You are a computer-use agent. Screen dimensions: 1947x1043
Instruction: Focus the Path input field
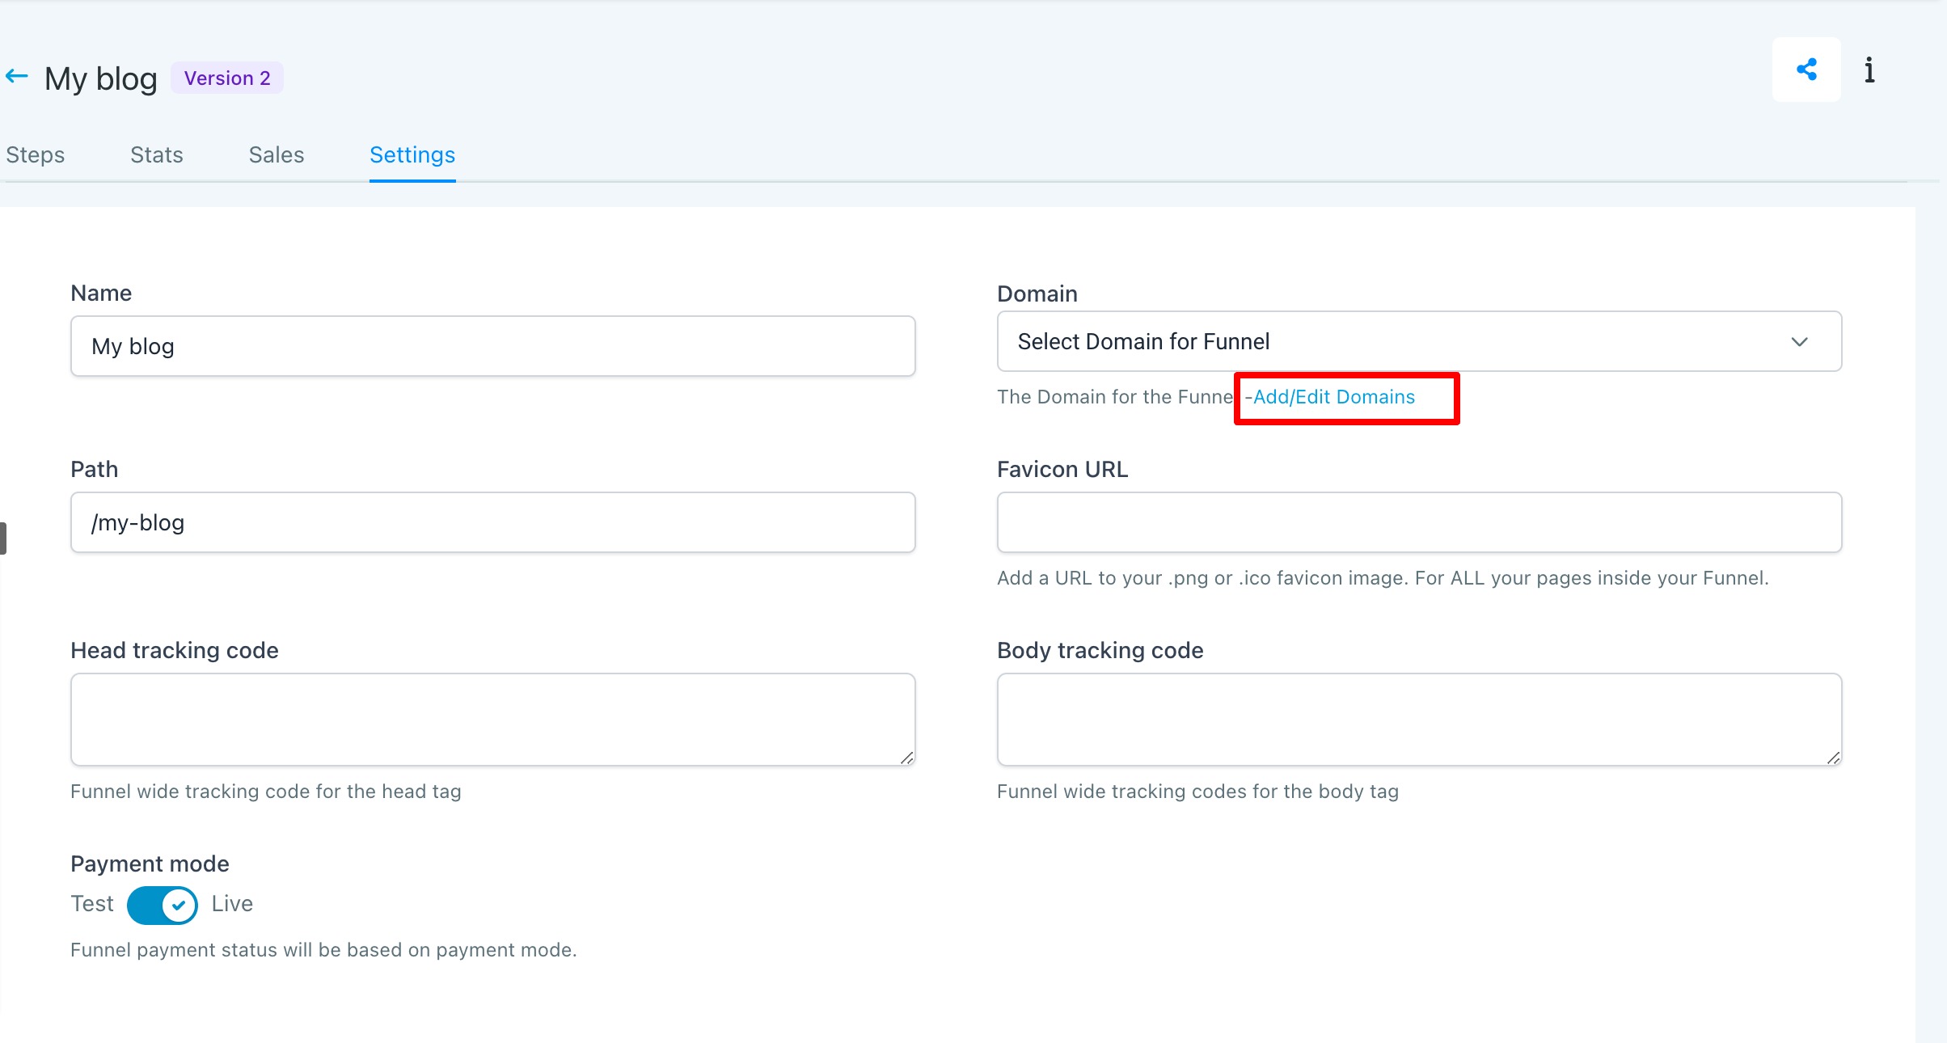coord(493,523)
